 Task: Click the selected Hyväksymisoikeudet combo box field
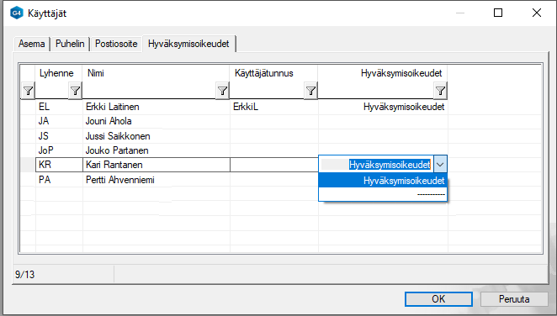coord(376,165)
